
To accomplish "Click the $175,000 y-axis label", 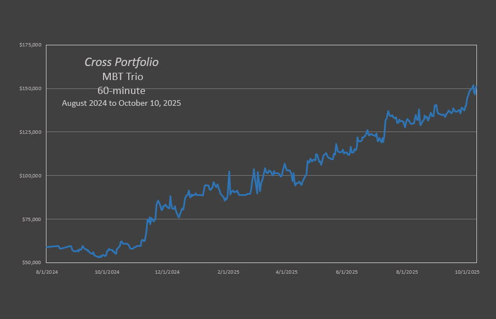I will 31,45.
